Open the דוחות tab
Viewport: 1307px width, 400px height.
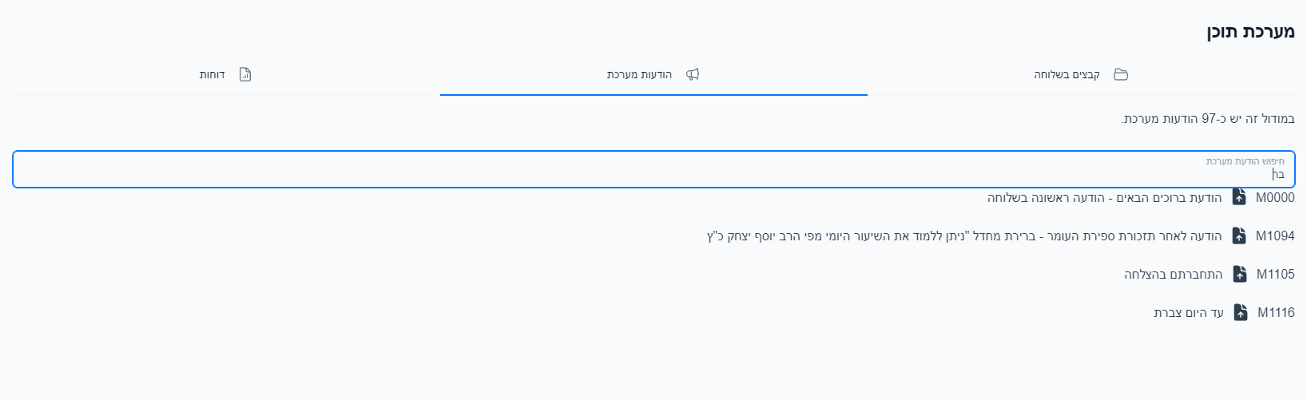click(213, 75)
